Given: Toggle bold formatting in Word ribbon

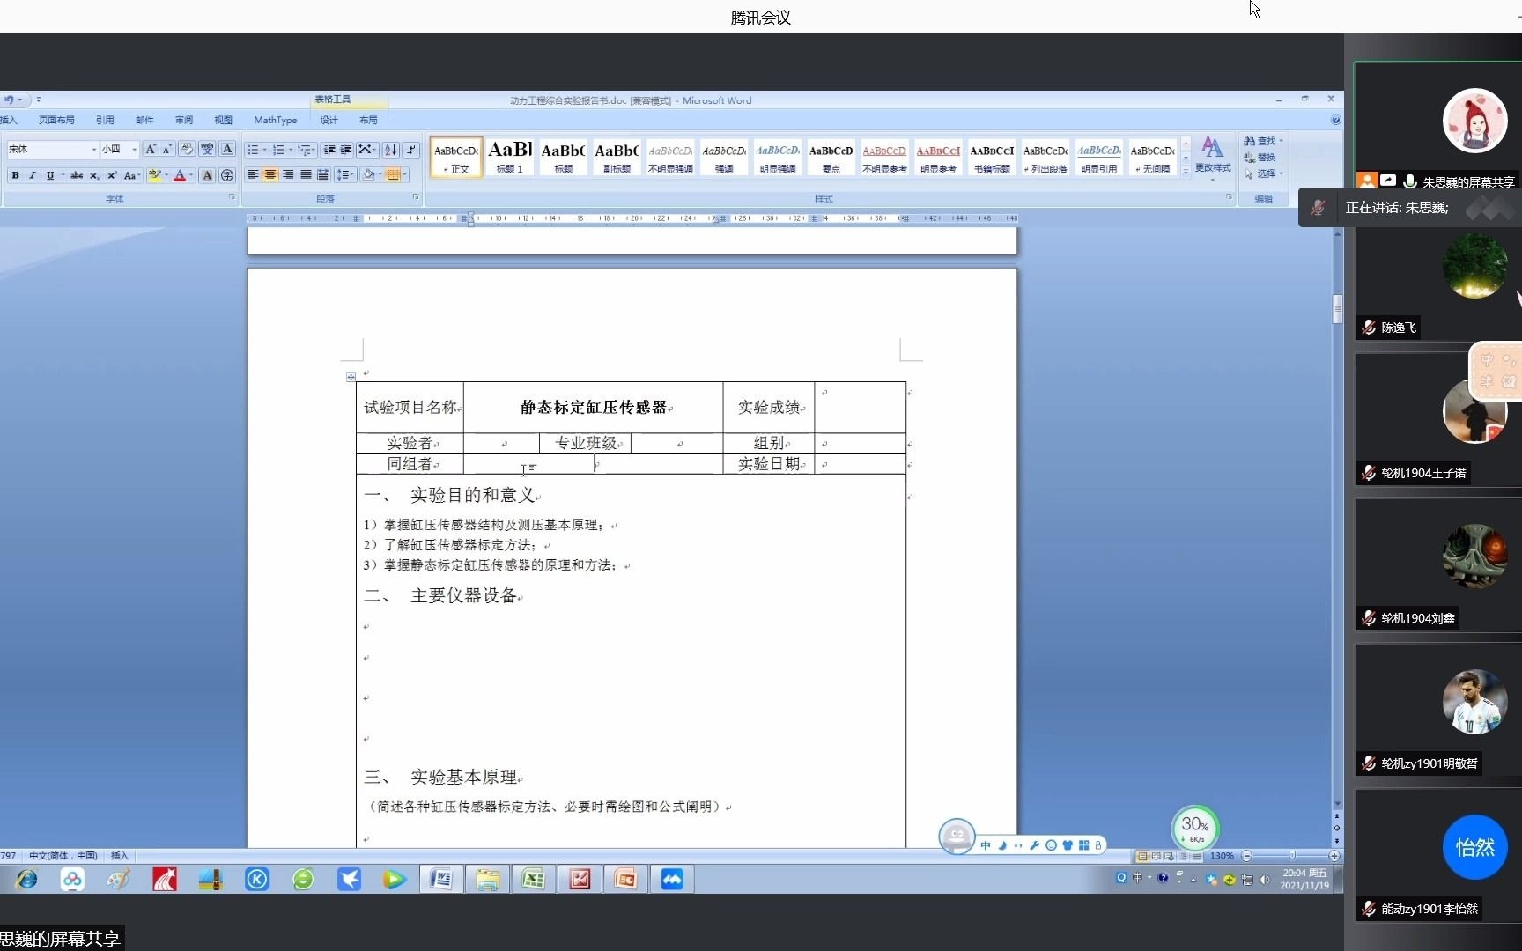Looking at the screenshot, I should point(15,175).
